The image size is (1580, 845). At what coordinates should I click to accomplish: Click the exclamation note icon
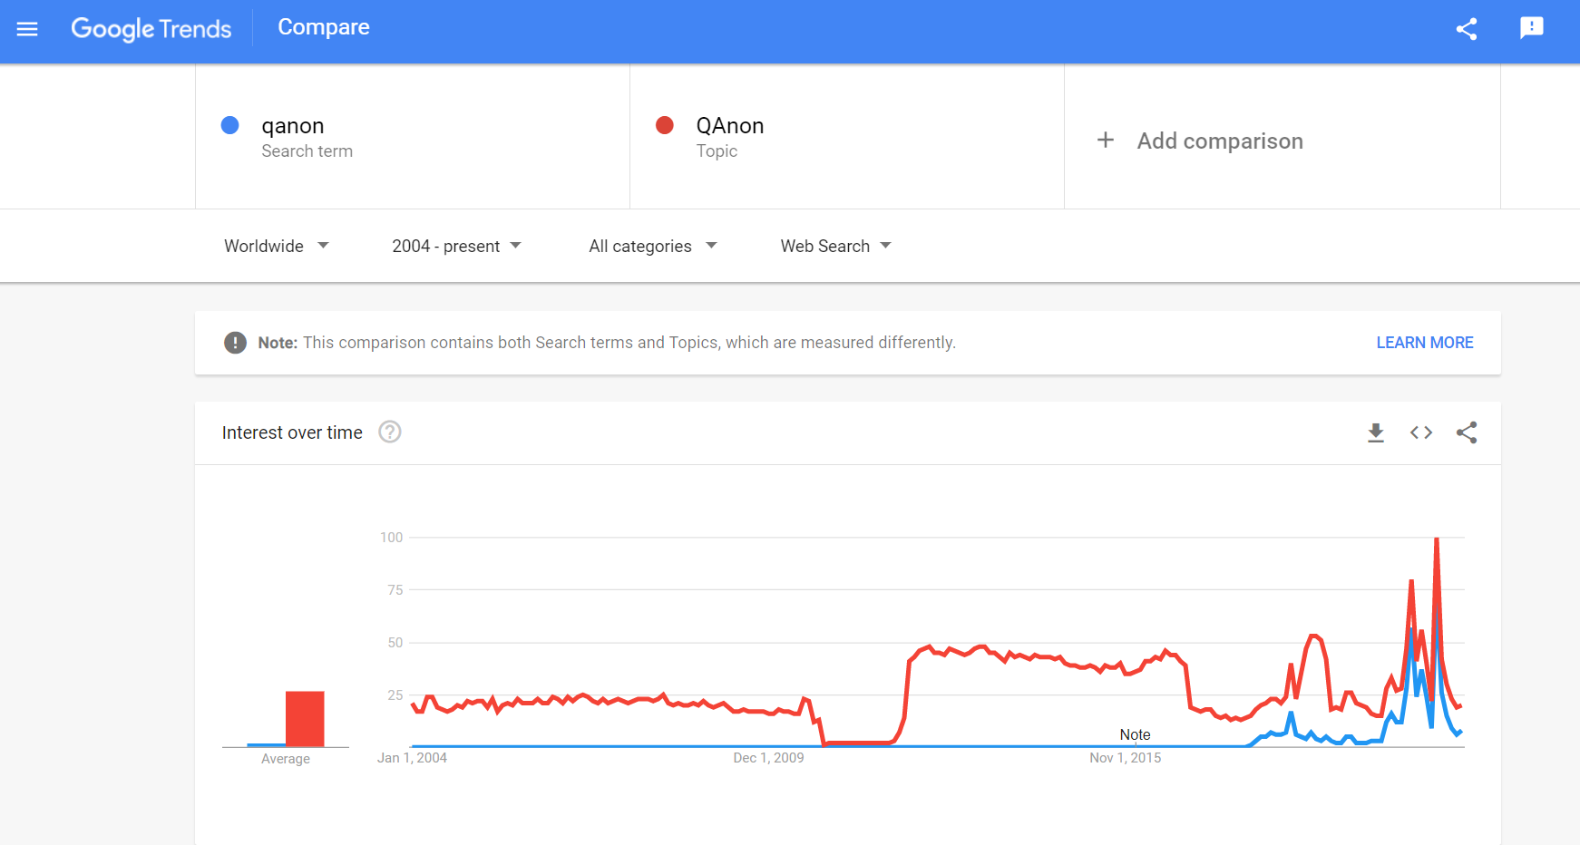[235, 343]
